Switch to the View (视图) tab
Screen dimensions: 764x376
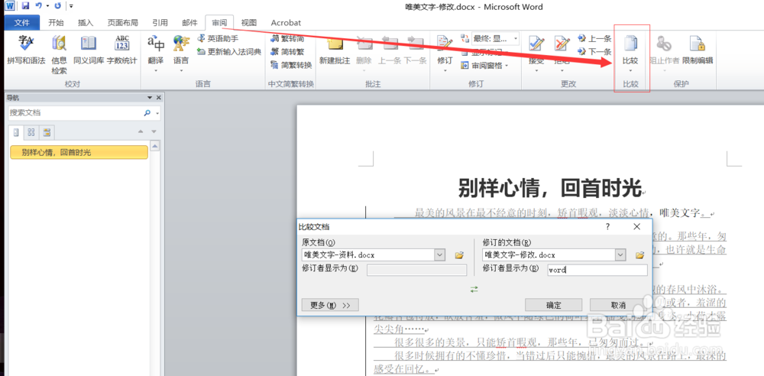click(x=249, y=22)
